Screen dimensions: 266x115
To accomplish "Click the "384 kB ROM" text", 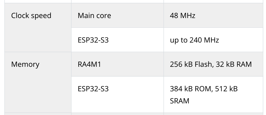I will [x=189, y=89].
